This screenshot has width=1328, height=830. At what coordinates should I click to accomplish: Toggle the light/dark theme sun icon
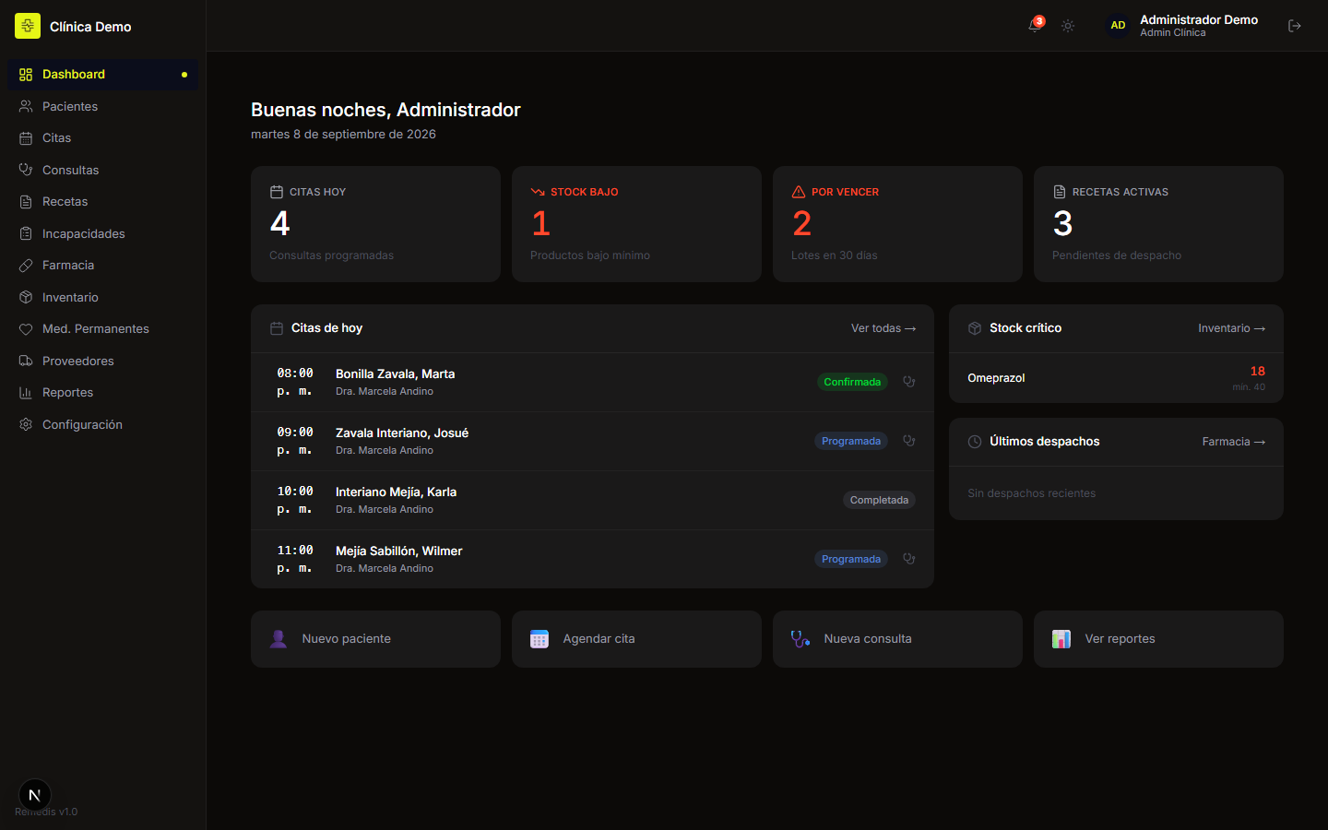click(1068, 26)
